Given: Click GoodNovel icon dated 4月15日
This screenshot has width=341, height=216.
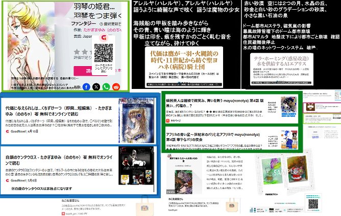Looking at the screenshot, I should (7, 131).
